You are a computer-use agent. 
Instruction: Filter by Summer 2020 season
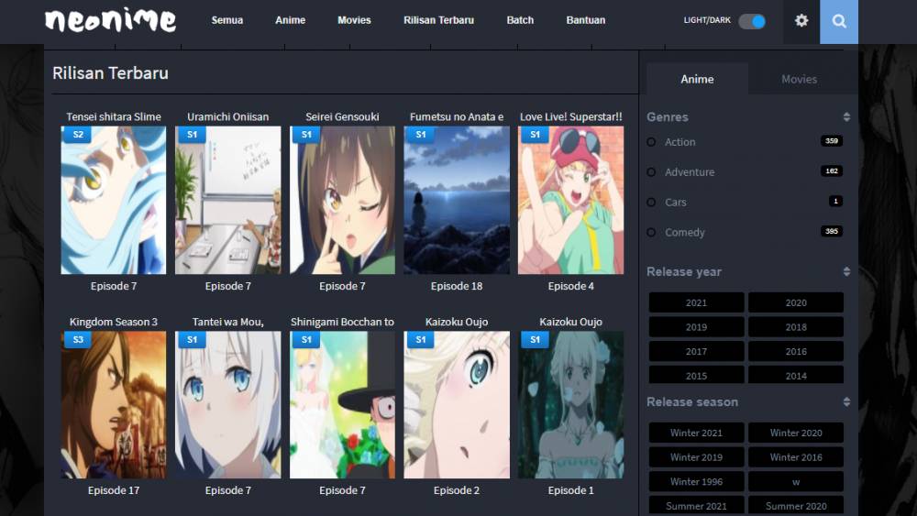pos(796,506)
